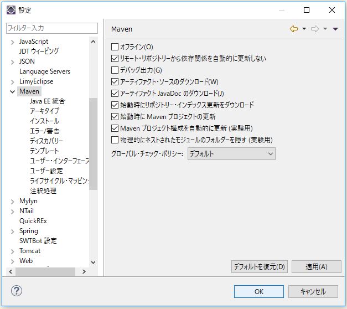This screenshot has height=309, width=347.
Task: Expand the Web tree node
Action: click(12, 261)
